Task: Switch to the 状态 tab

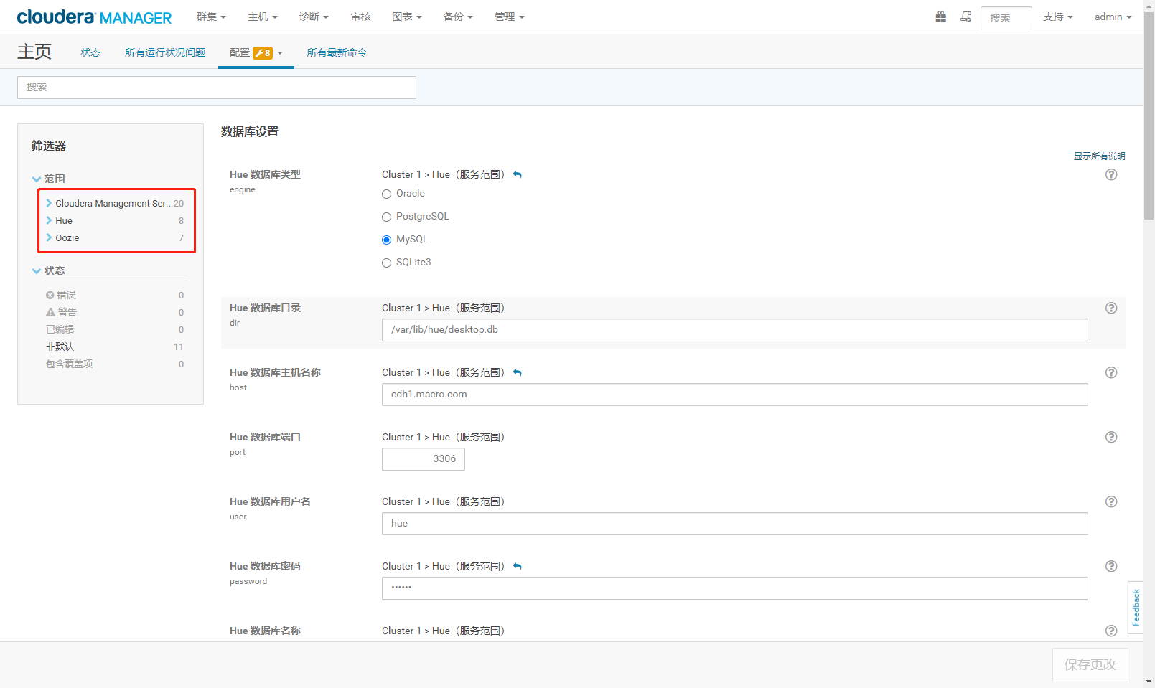Action: tap(90, 52)
